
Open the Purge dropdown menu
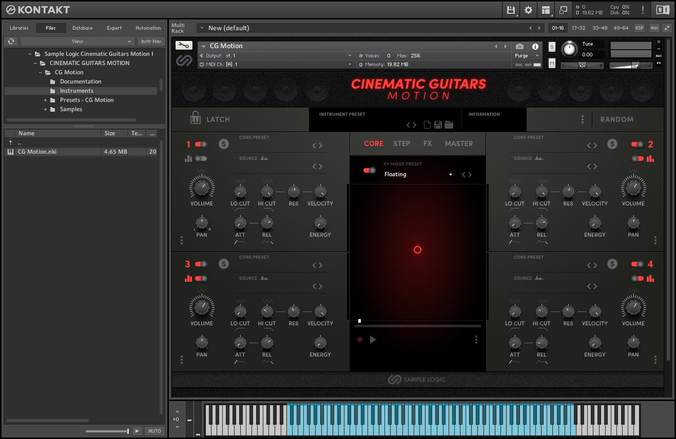(x=527, y=56)
